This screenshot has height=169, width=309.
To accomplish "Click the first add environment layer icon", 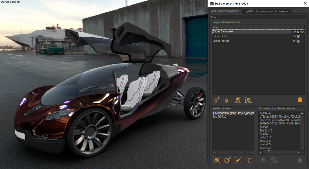I will click(x=216, y=100).
